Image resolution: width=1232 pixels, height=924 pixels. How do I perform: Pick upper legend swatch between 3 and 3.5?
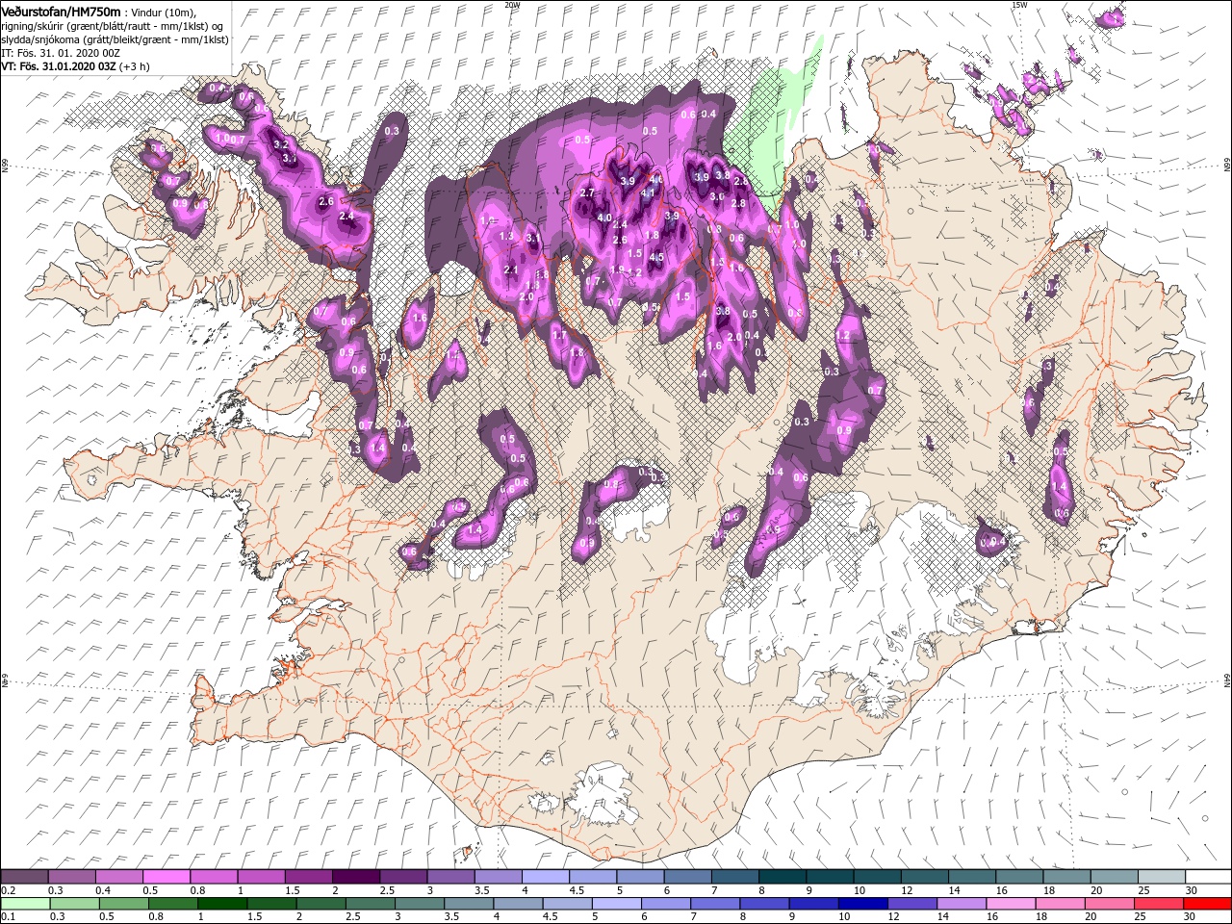coord(450,877)
